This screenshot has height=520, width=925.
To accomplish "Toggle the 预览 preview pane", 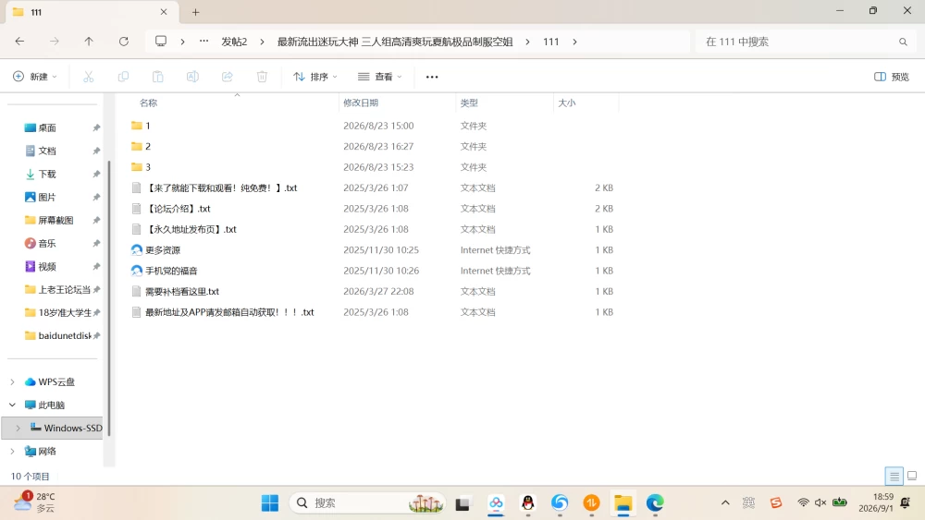I will tap(892, 77).
